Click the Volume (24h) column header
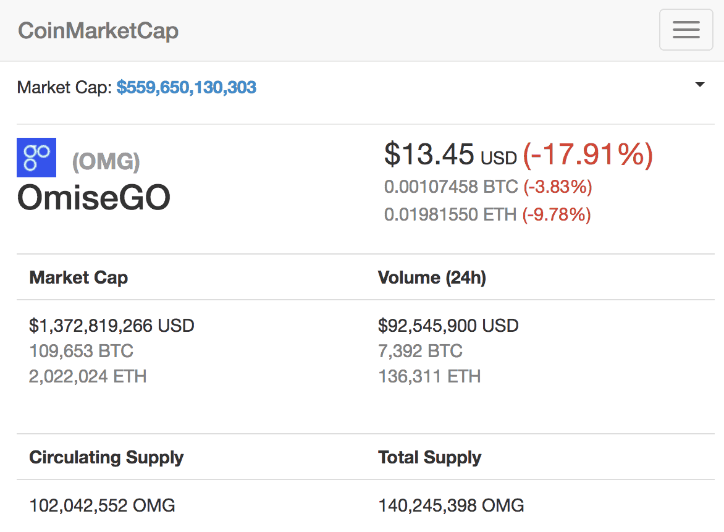Screen dimensions: 724x532 tap(432, 277)
